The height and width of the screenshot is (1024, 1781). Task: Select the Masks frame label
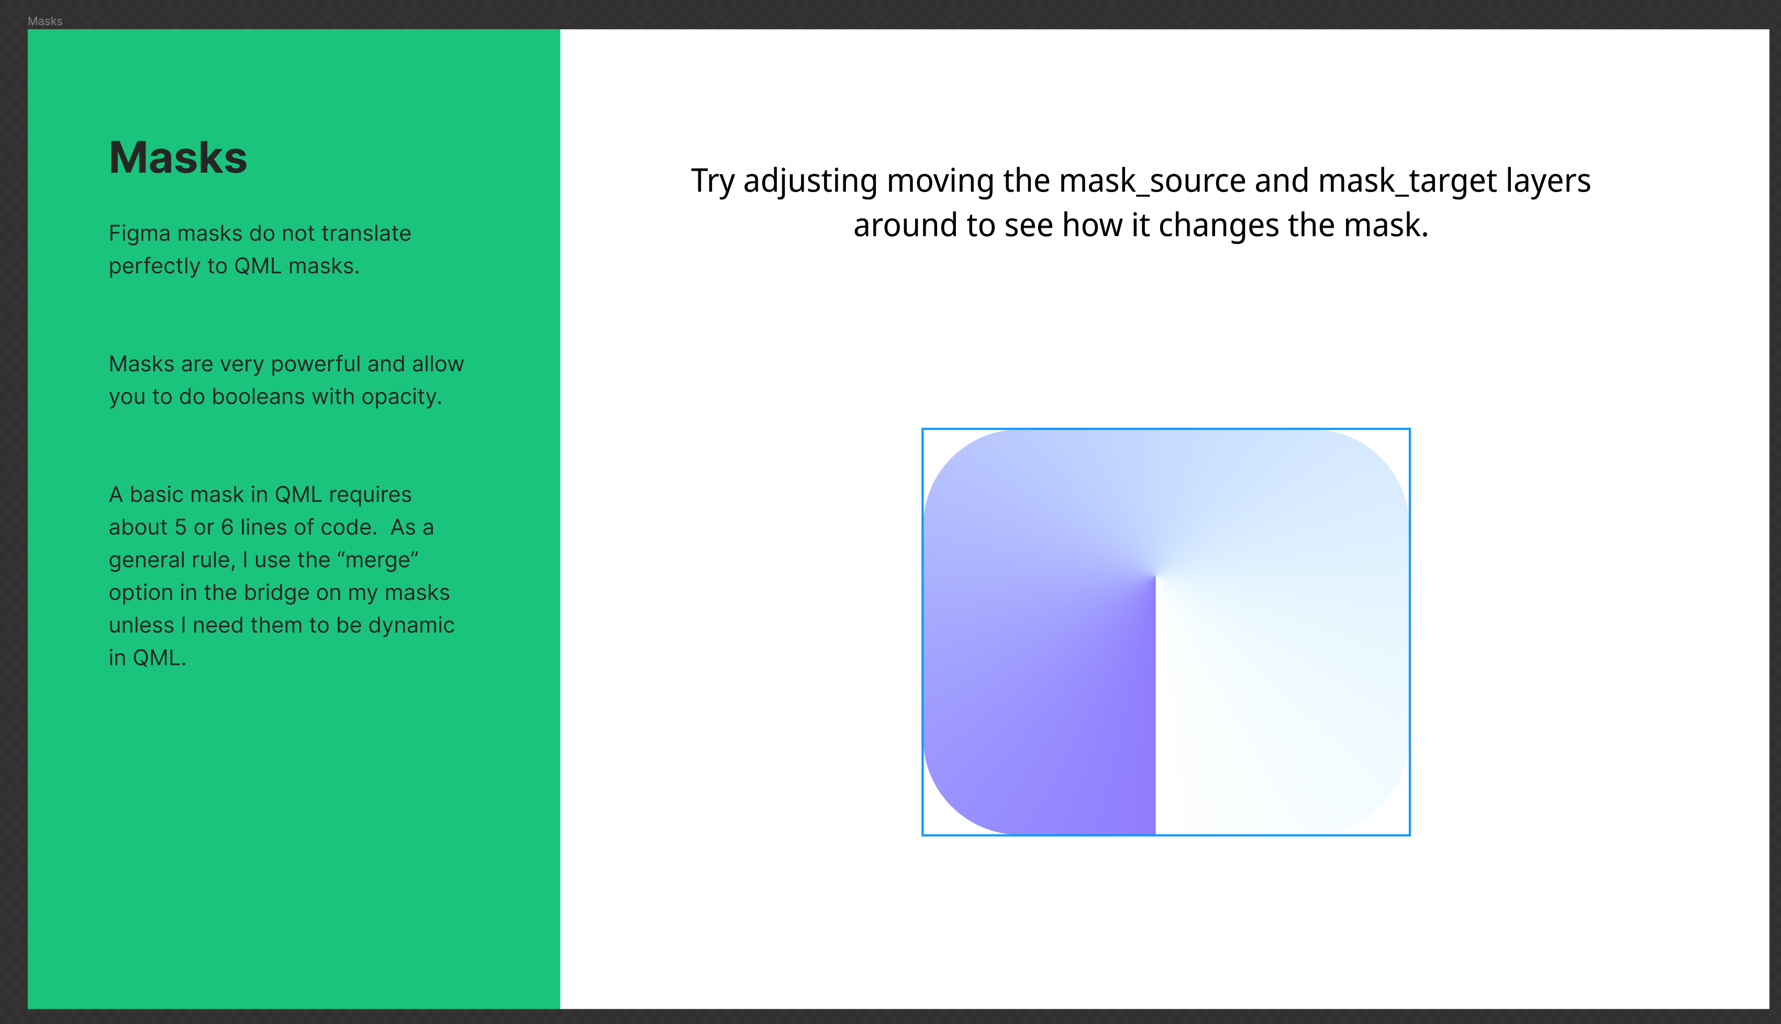pyautogui.click(x=45, y=21)
